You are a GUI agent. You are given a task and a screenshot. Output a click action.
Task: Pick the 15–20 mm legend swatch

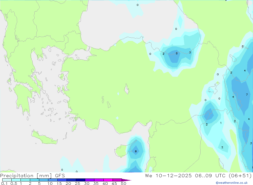tap(62, 180)
